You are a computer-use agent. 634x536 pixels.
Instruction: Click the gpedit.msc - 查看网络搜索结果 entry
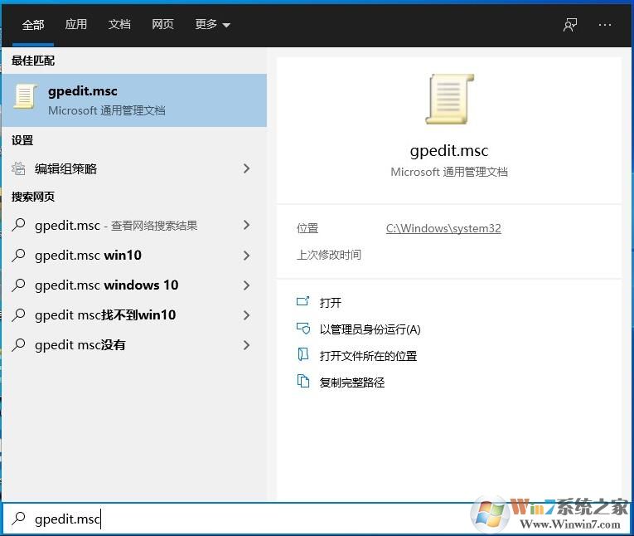(x=134, y=225)
